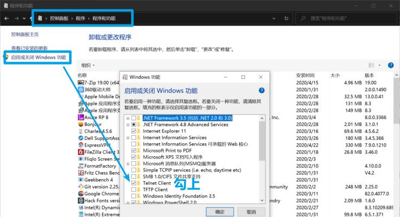Click the refresh button in address bar
This screenshot has width=400, height=217.
point(286,18)
